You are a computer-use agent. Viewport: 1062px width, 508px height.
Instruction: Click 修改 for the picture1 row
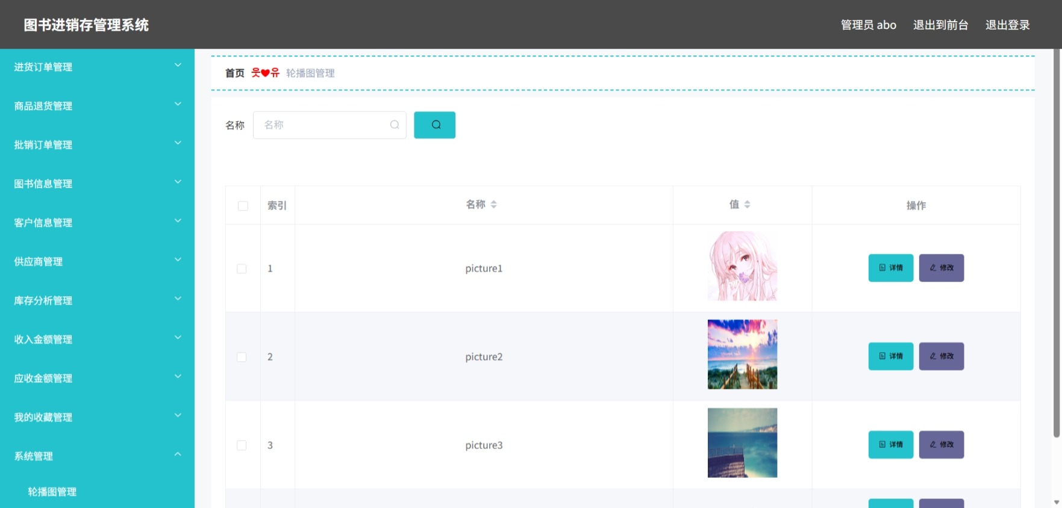(942, 268)
